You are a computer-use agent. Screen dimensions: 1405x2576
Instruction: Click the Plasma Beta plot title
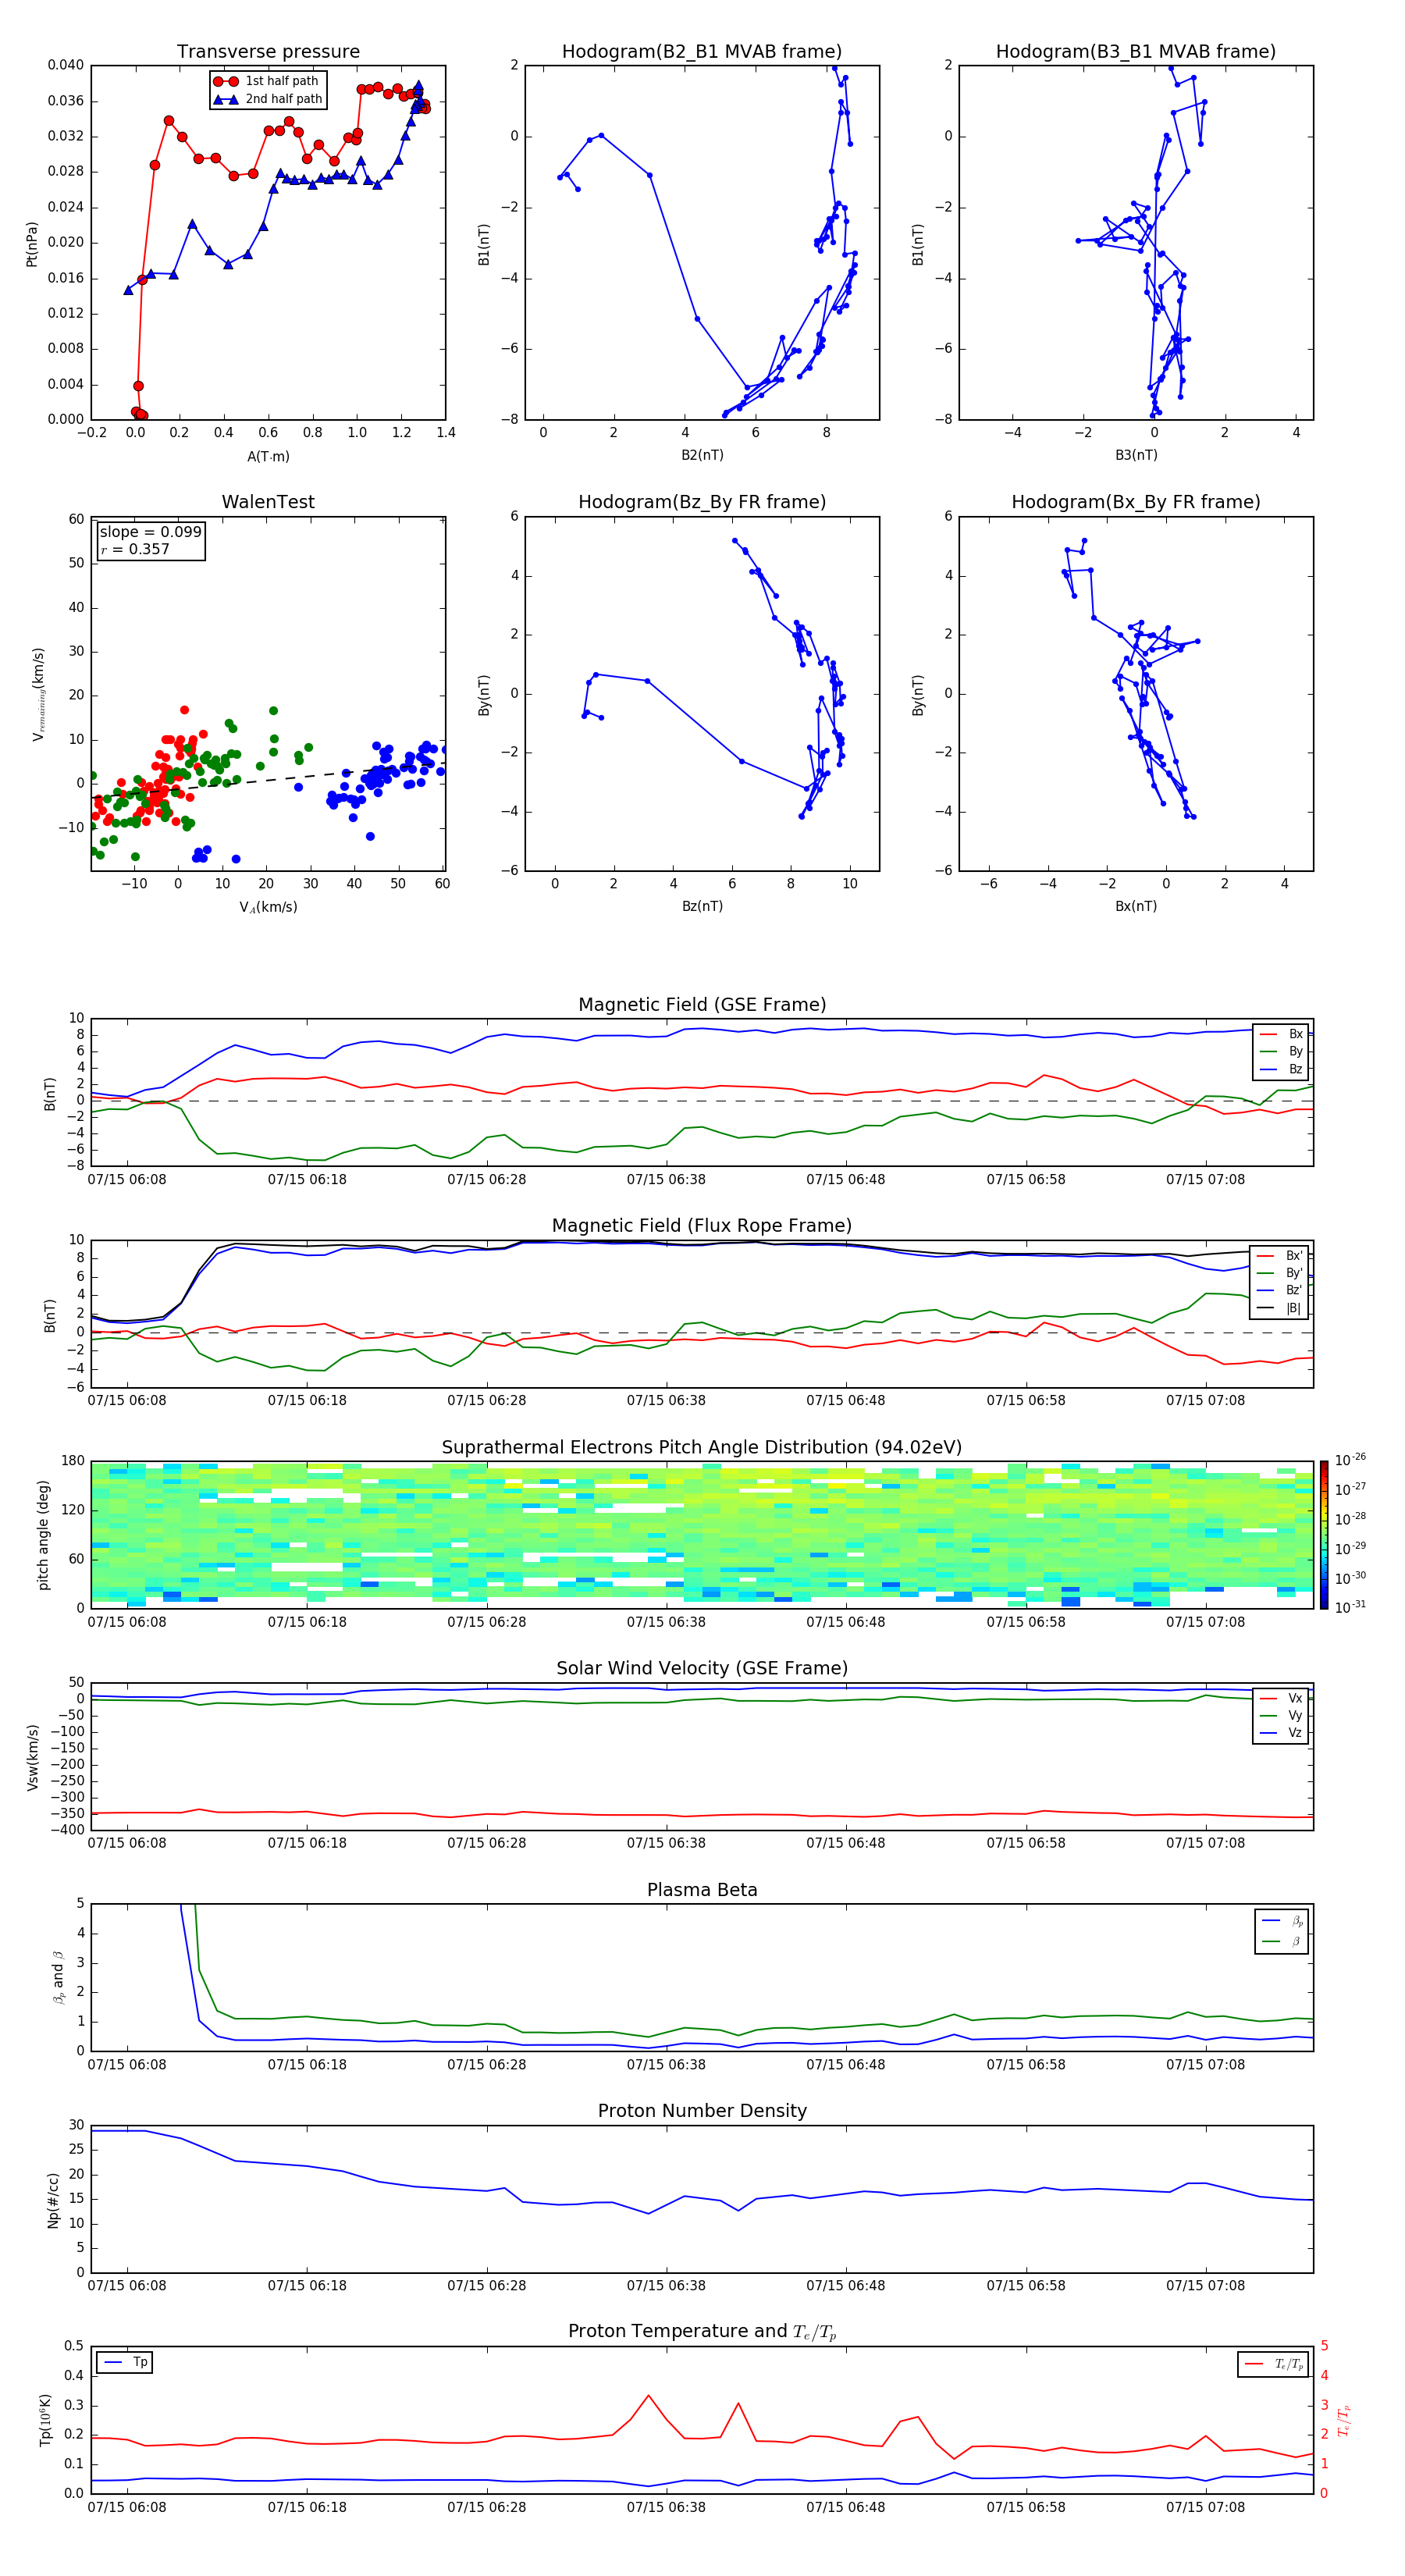click(702, 1890)
